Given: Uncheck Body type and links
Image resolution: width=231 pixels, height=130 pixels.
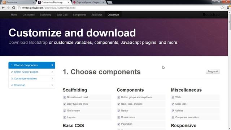Looking at the screenshot, I should coord(65,104).
